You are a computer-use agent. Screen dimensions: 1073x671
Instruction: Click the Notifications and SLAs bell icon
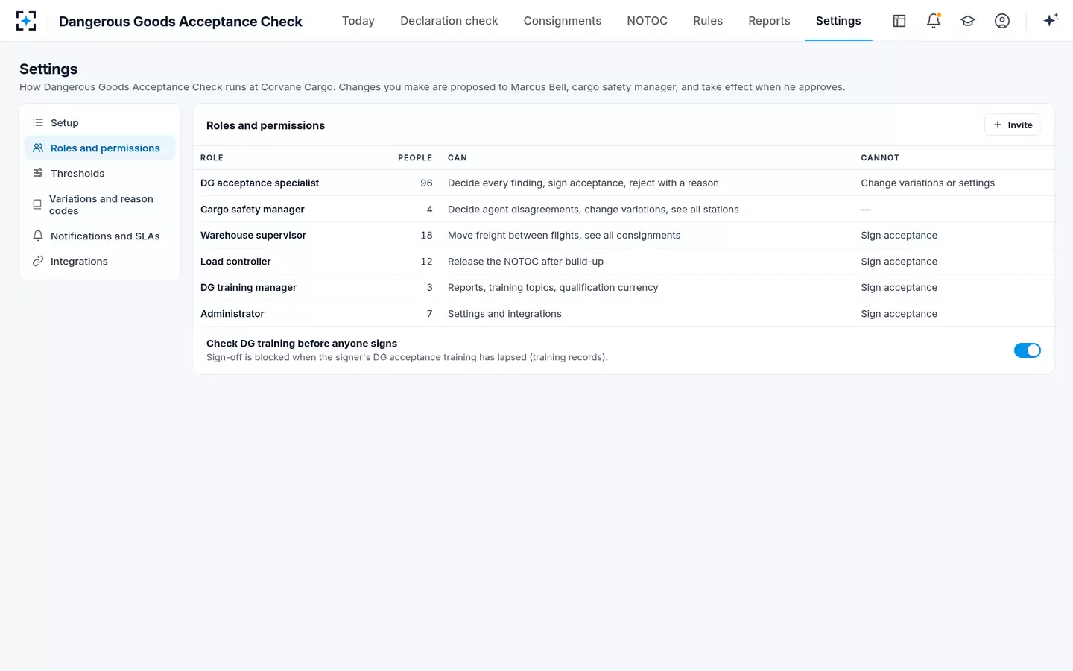(38, 236)
